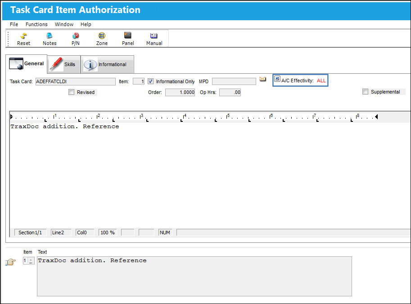This screenshot has width=411, height=304.
Task: Click the Col0 status bar entry
Action: tap(85, 232)
